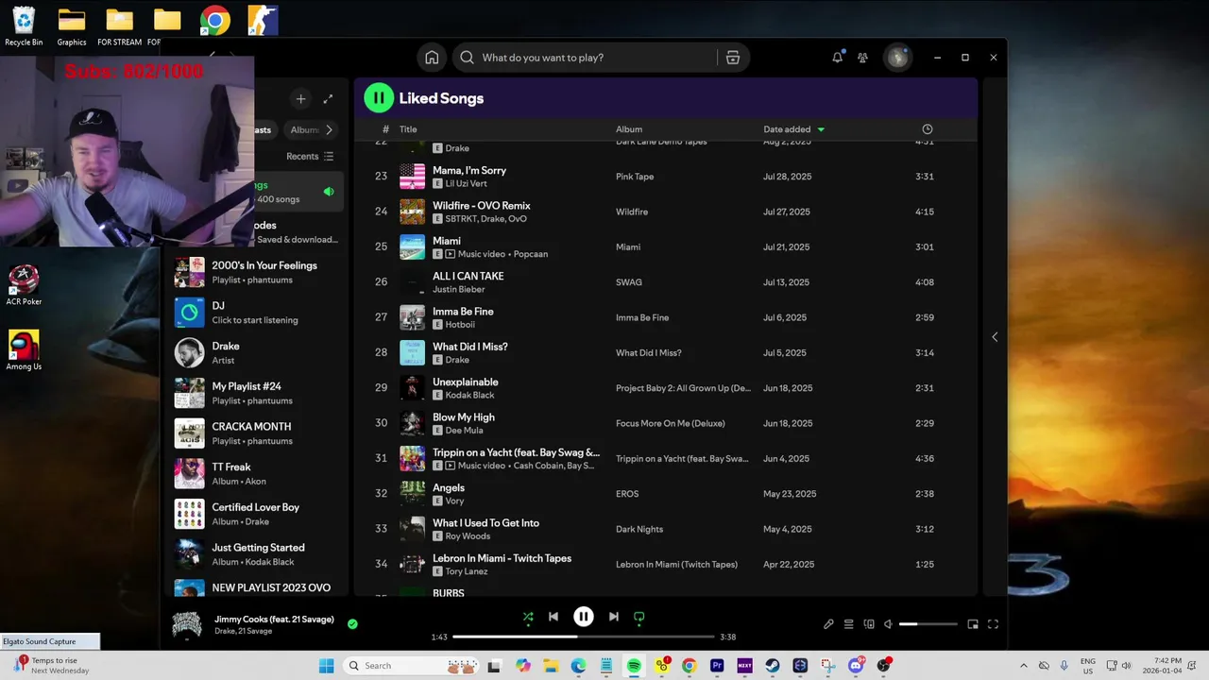Remove Jimmy Cooks from Liked Songs checkmark
The height and width of the screenshot is (680, 1209).
point(352,623)
